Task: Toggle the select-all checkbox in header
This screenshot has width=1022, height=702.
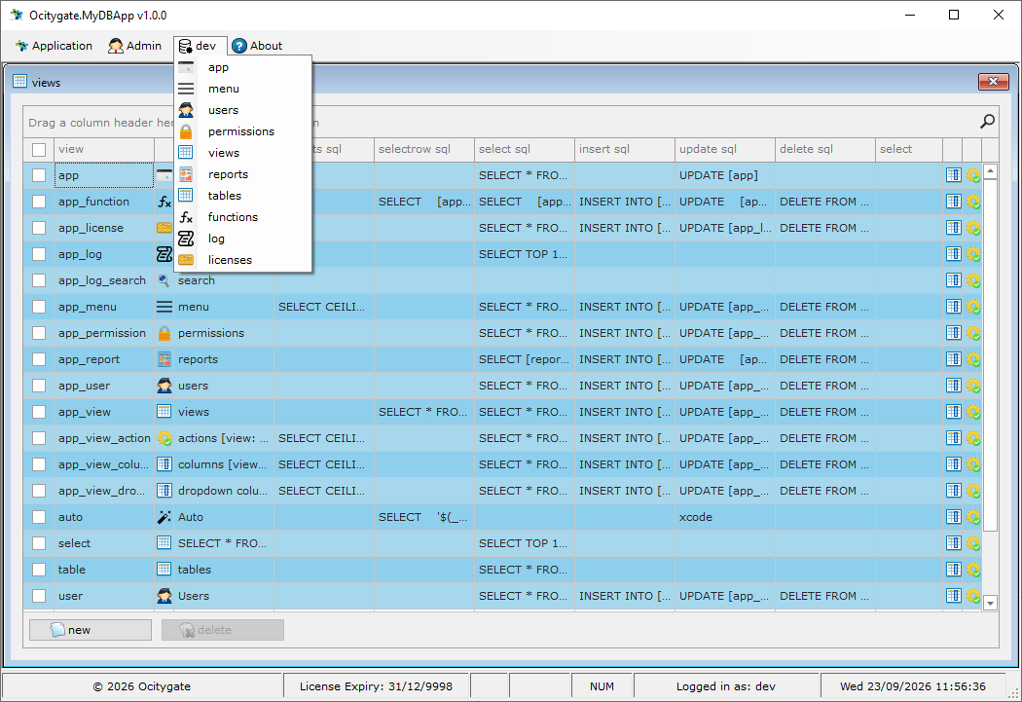Action: pos(39,150)
